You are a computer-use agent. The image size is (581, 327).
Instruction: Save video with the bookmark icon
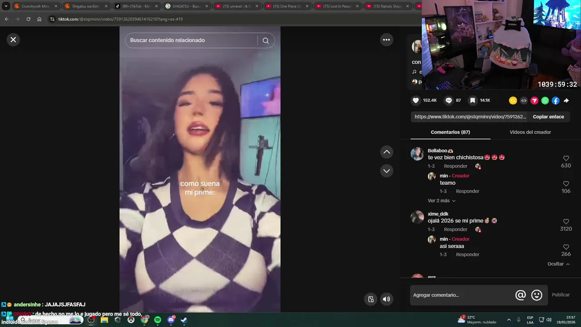click(473, 100)
